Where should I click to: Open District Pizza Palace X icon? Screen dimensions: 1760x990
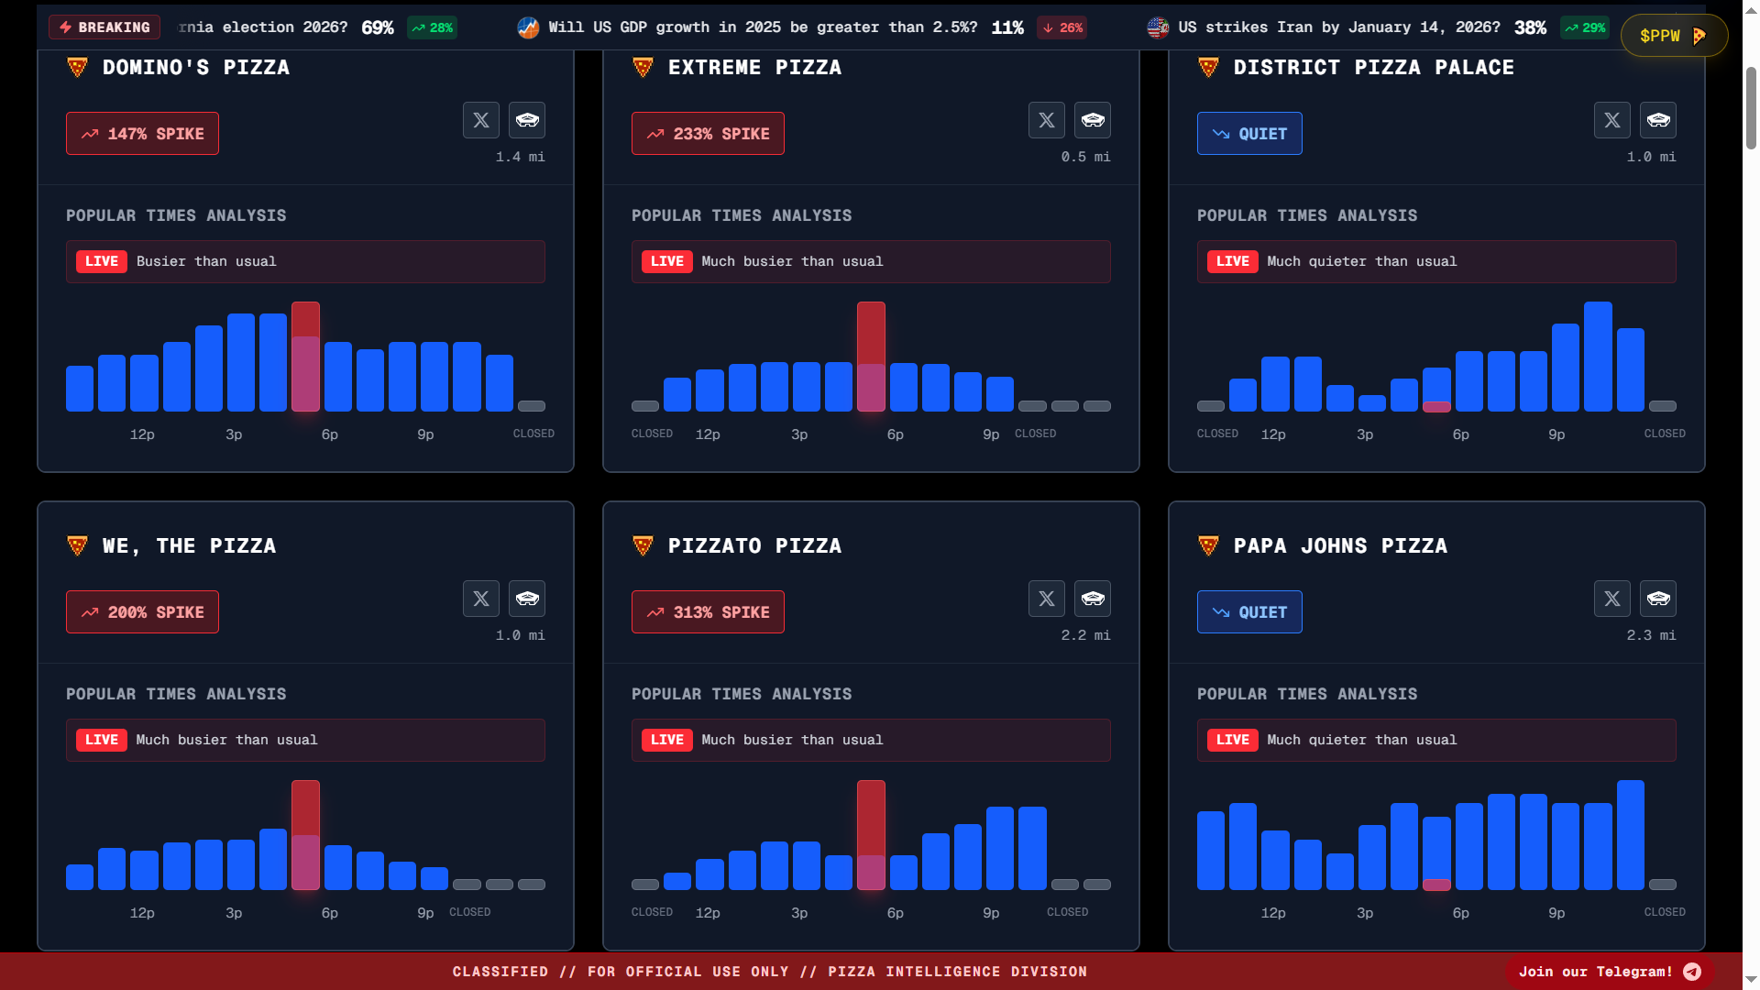[x=1611, y=120]
